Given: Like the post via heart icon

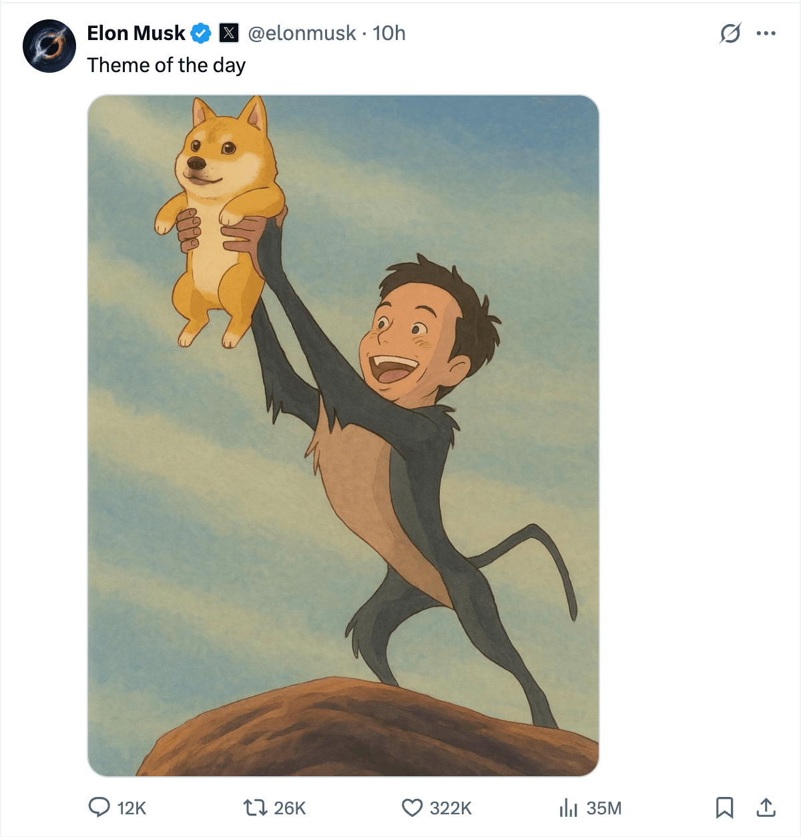Looking at the screenshot, I should [412, 808].
